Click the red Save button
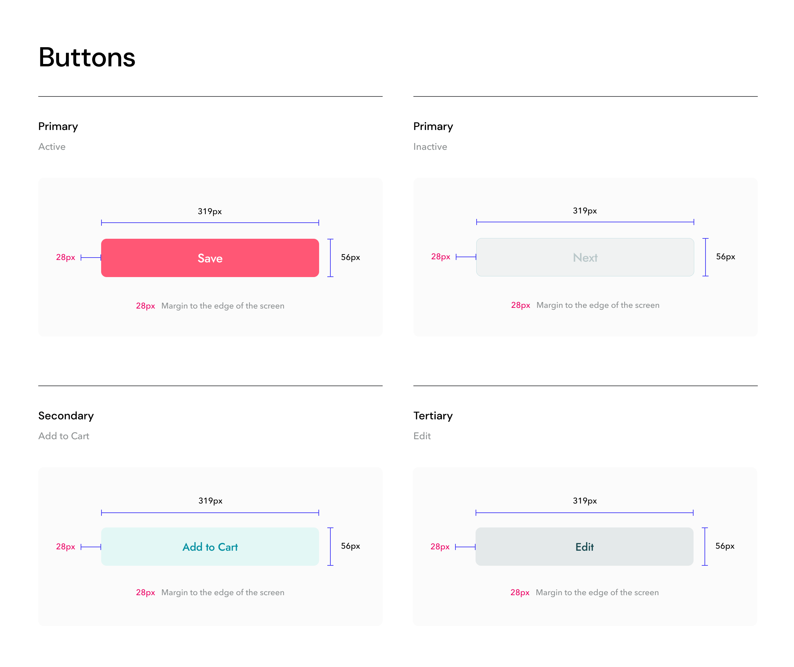This screenshot has width=794, height=667. (x=210, y=258)
